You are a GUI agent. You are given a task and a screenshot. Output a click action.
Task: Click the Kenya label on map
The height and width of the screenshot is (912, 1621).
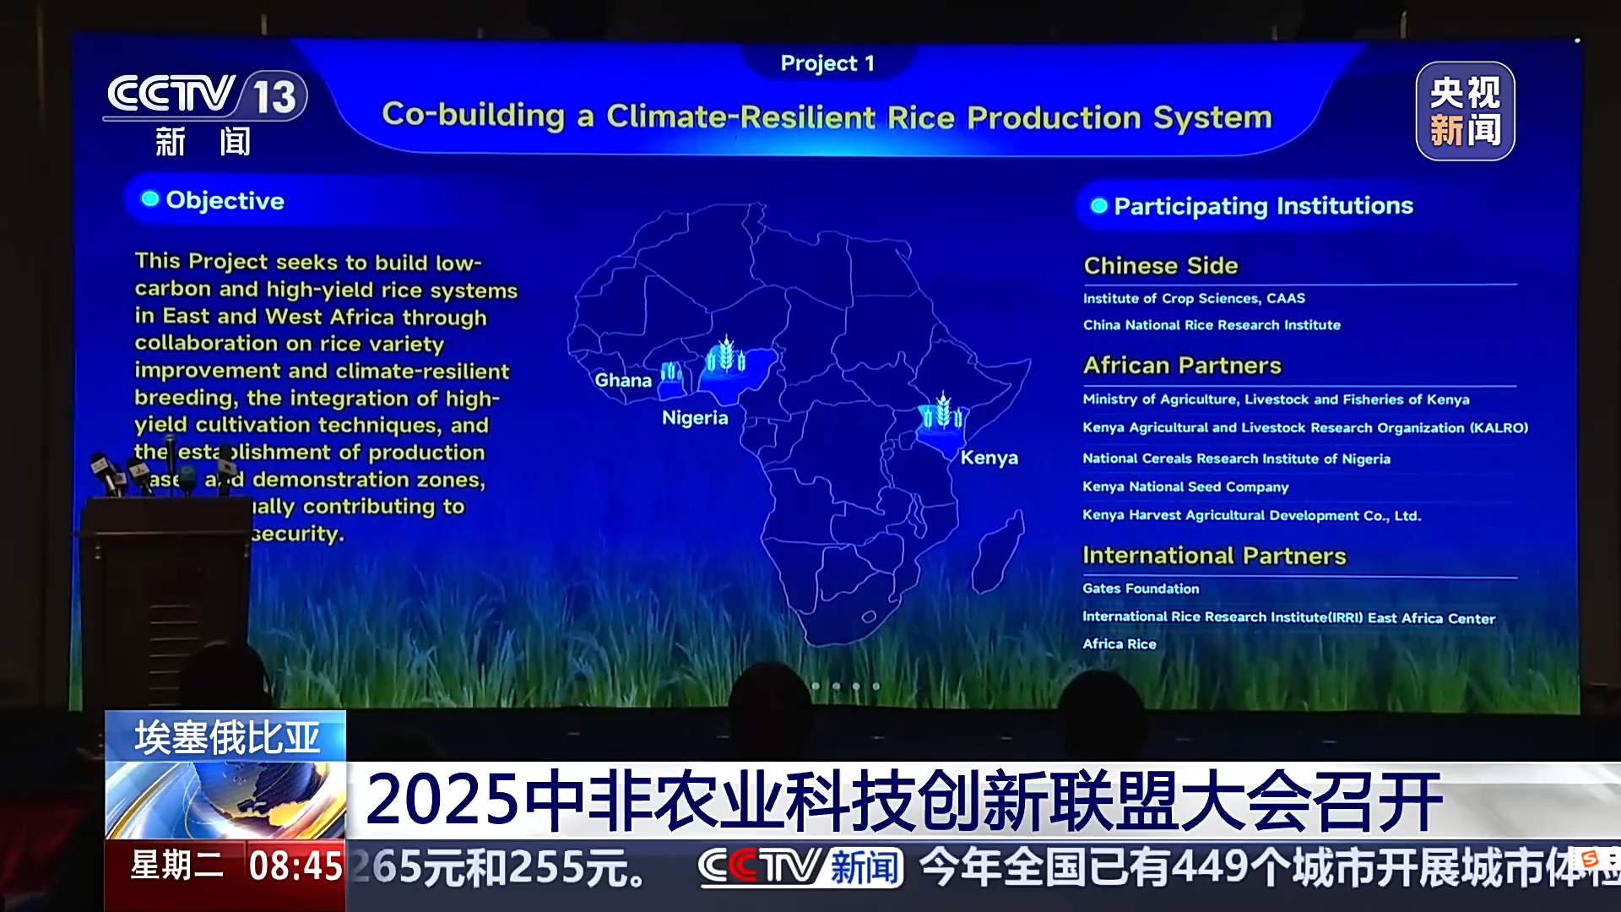pos(989,458)
